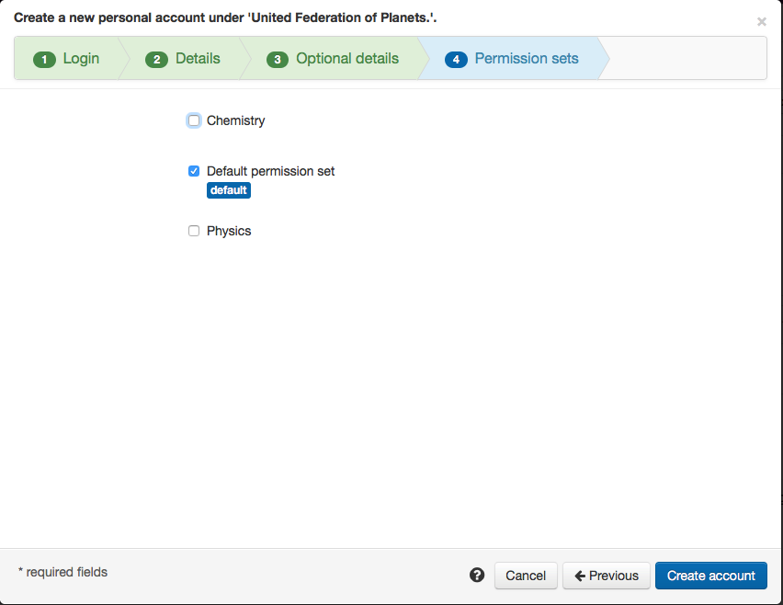
Task: Click Create account to finish
Action: click(711, 576)
